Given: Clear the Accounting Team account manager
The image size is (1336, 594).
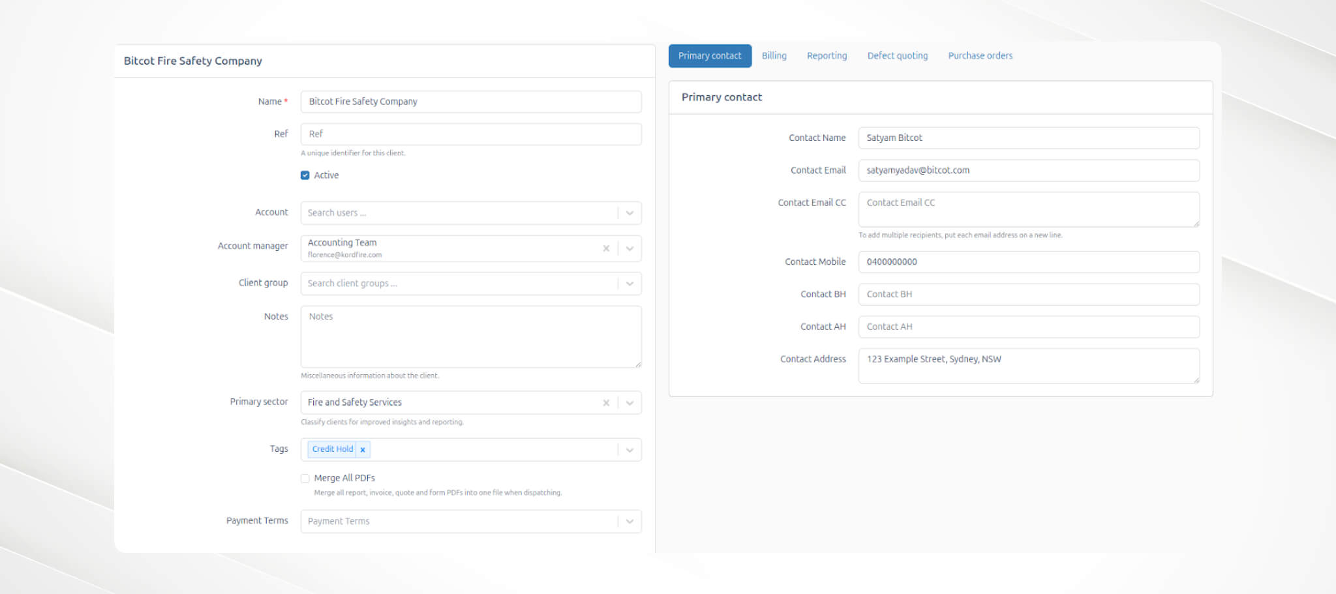Looking at the screenshot, I should point(606,248).
